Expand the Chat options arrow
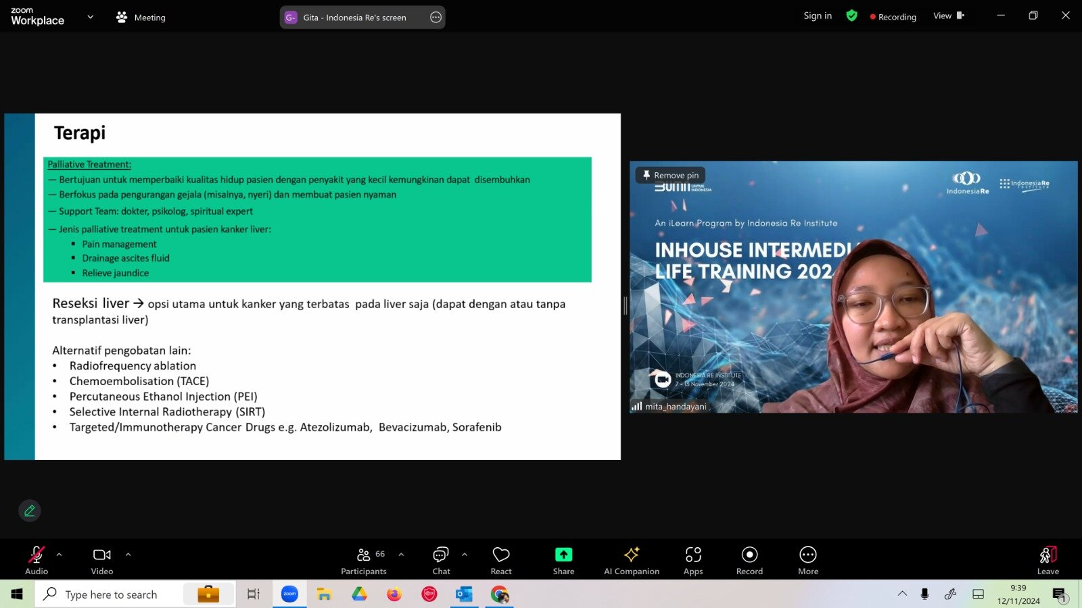Image resolution: width=1082 pixels, height=608 pixels. 465,555
